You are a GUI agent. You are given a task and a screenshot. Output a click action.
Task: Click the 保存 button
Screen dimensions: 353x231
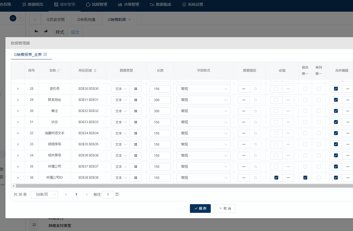[x=200, y=208]
